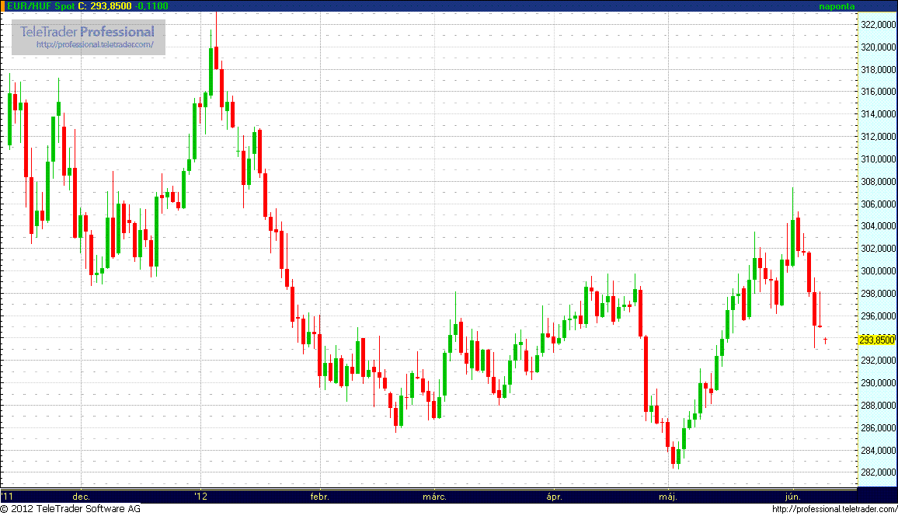Click the ápr. month label on time axis
Viewport: 898px width, 516px height.
point(555,497)
